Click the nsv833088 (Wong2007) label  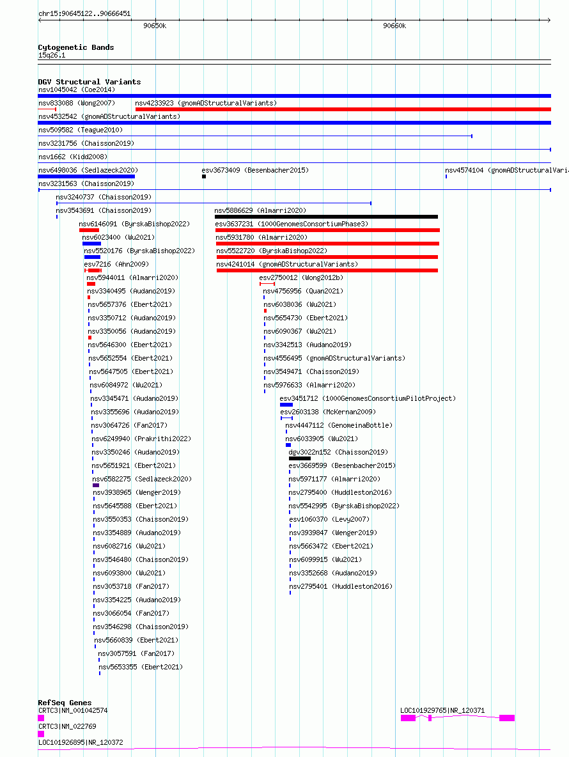click(77, 104)
